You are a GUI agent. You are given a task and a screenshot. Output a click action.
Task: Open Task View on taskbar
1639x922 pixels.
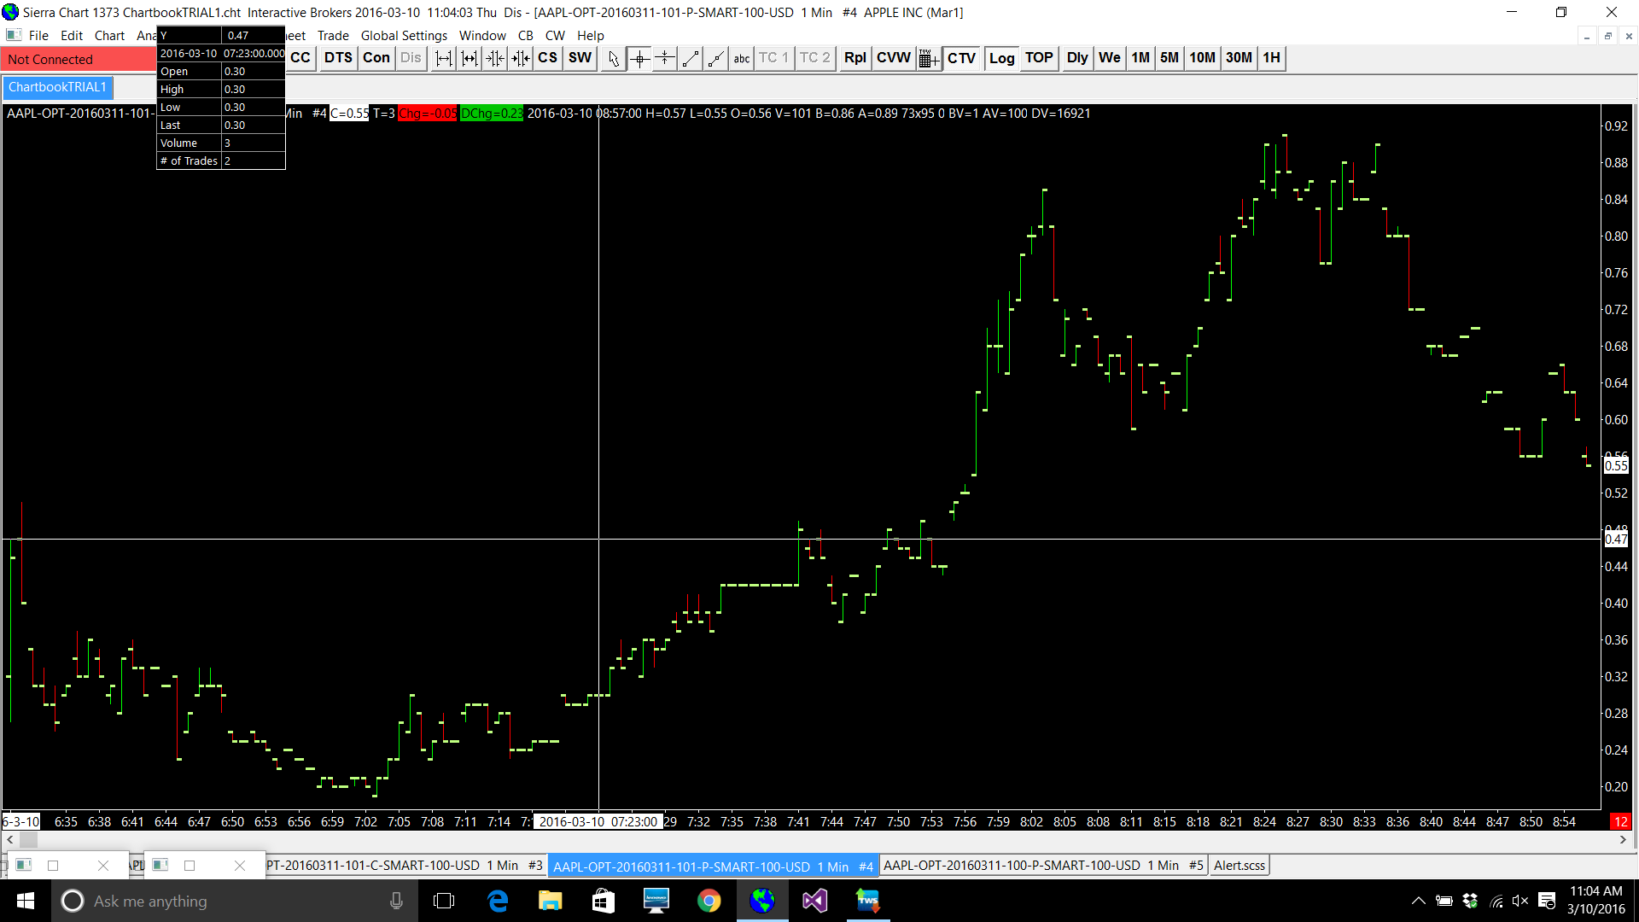pyautogui.click(x=444, y=901)
